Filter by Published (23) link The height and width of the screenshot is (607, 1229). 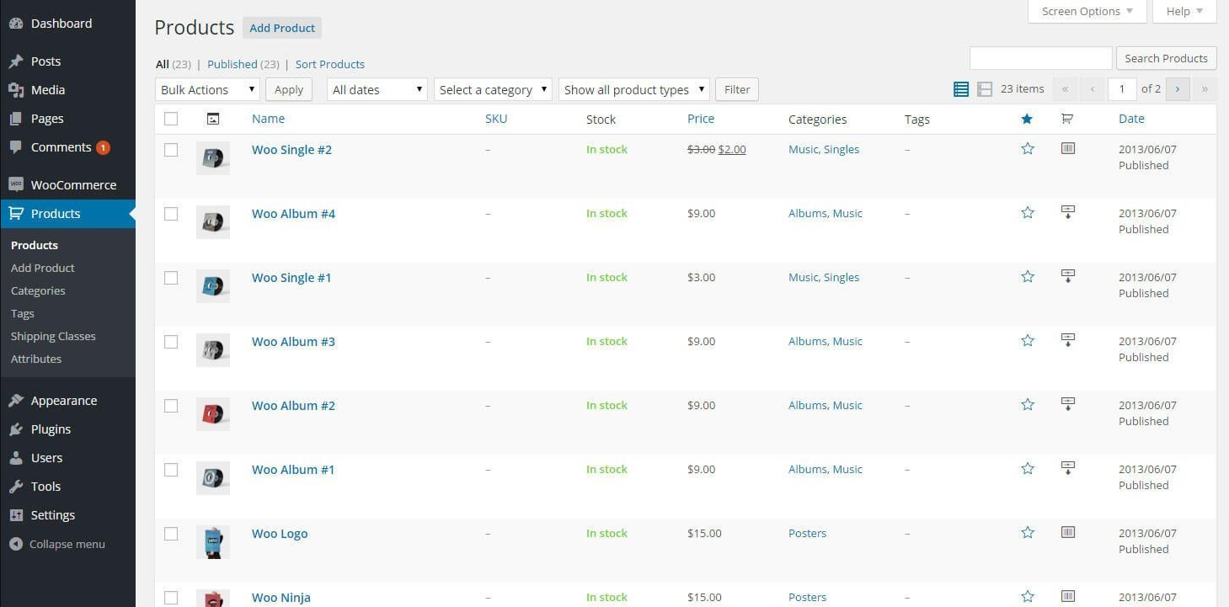tap(243, 64)
